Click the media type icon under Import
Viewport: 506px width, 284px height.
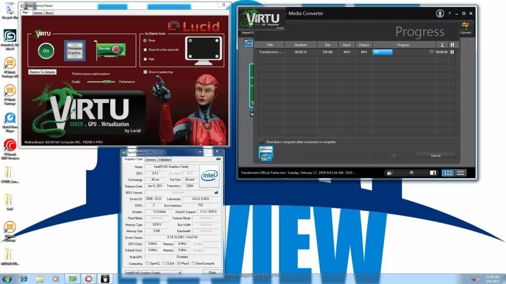click(249, 43)
